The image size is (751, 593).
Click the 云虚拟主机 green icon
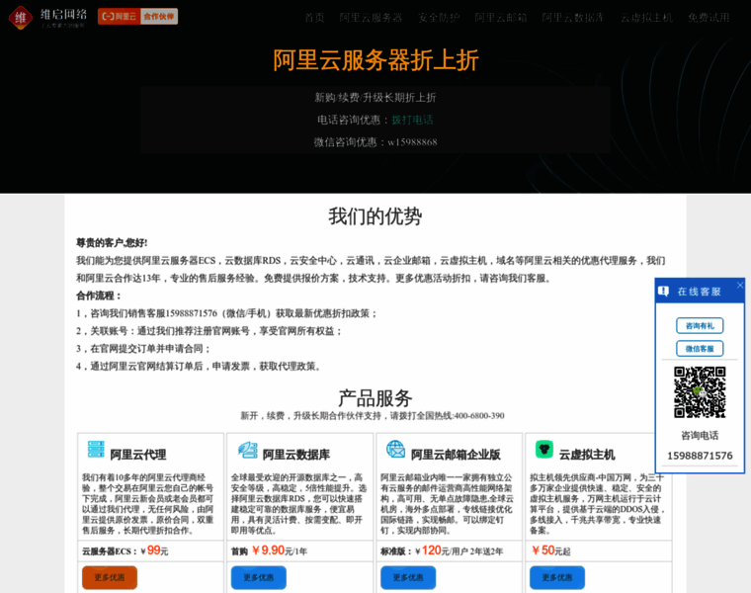click(x=544, y=450)
